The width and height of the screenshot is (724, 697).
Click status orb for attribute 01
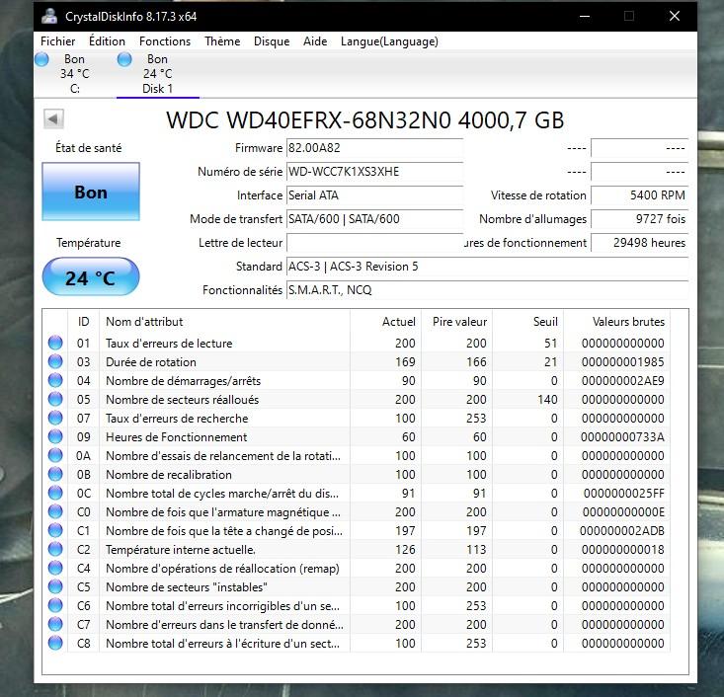(55, 343)
